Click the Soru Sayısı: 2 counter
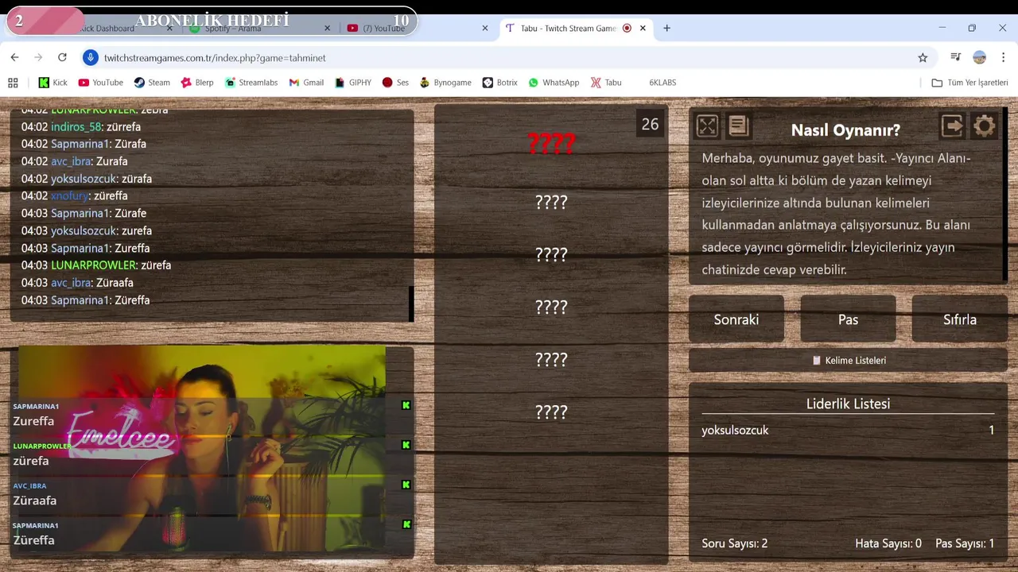 [735, 543]
